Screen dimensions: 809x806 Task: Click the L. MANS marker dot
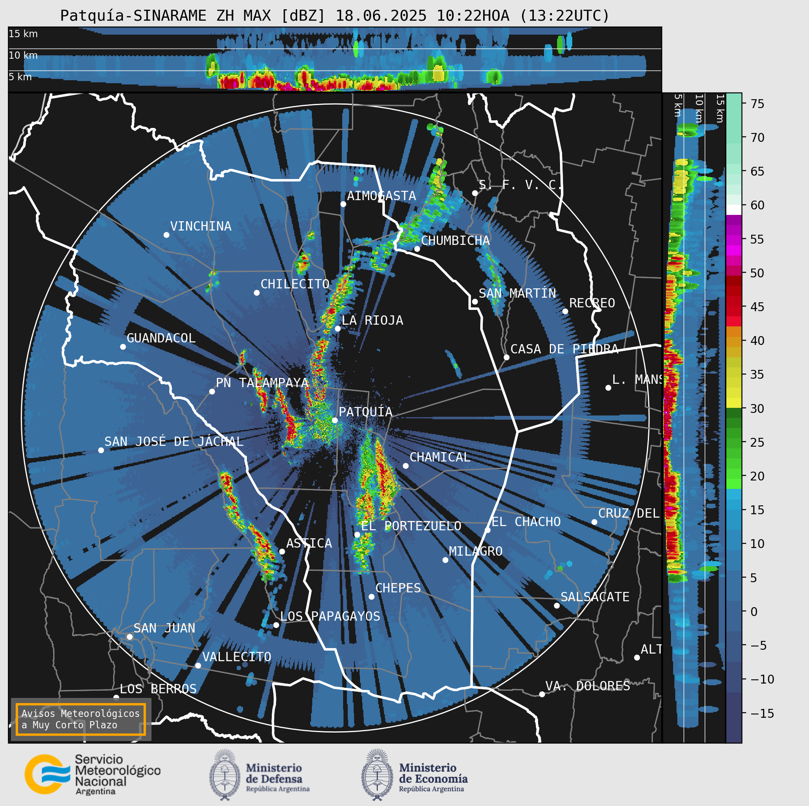pos(608,388)
